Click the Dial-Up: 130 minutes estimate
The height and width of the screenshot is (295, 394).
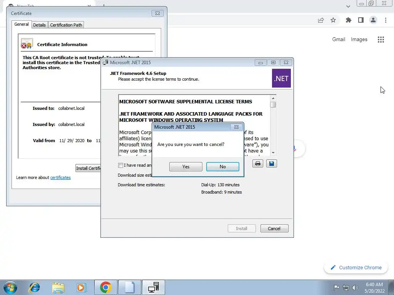pyautogui.click(x=220, y=185)
